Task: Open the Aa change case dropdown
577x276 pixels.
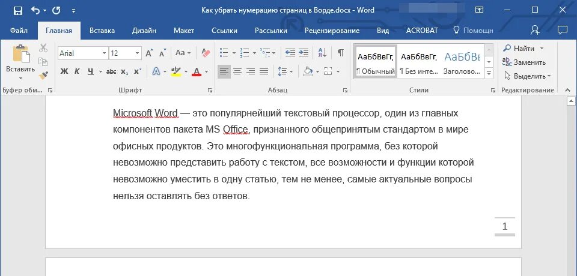Action: (x=183, y=53)
